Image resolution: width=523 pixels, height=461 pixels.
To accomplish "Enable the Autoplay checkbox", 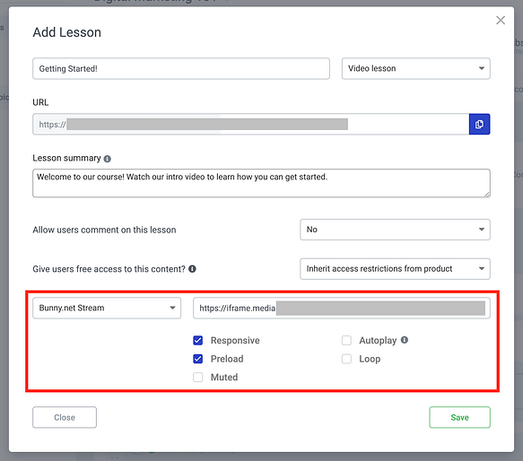I will 346,340.
